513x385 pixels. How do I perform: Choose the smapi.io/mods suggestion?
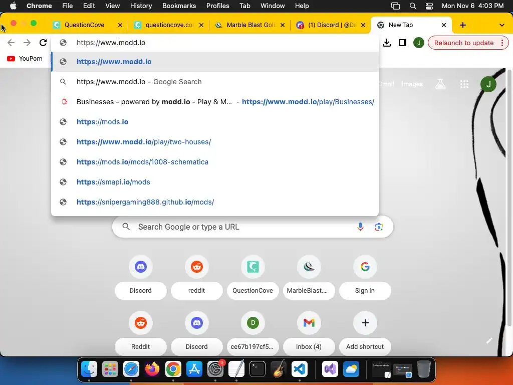(x=215, y=181)
